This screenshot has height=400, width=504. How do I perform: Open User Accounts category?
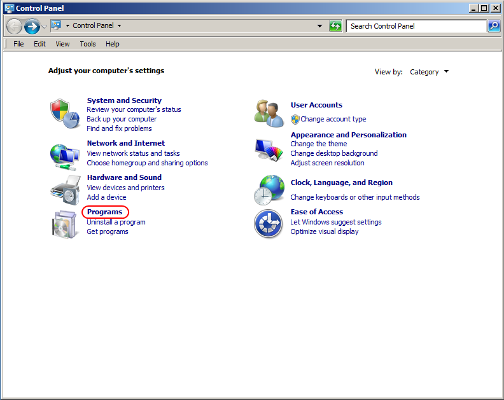tap(317, 105)
